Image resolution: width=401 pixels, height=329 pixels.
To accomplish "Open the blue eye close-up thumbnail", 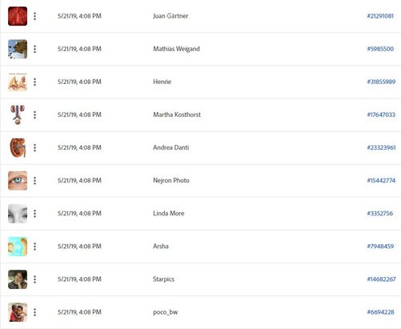I will [18, 181].
